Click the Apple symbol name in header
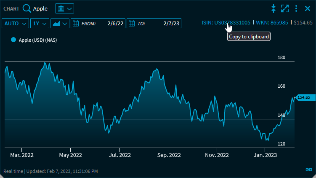Screen dimensions: 316x178 click(x=40, y=8)
